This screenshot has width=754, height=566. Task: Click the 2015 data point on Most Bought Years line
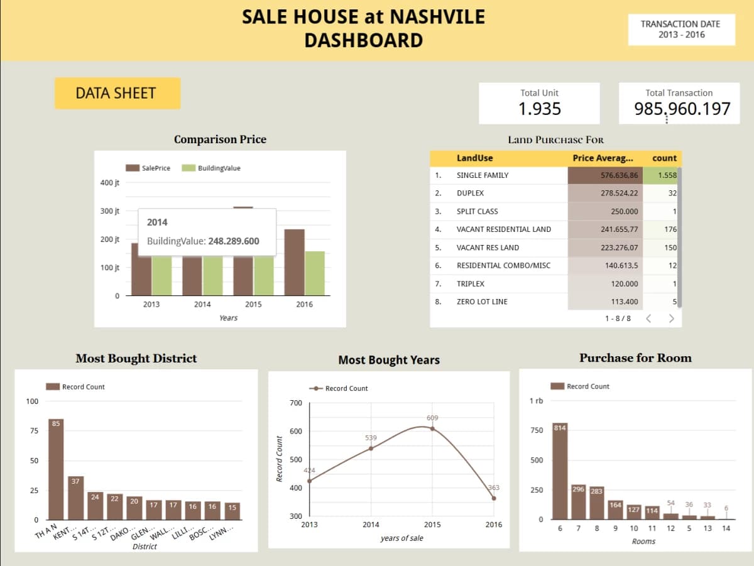[x=432, y=428]
